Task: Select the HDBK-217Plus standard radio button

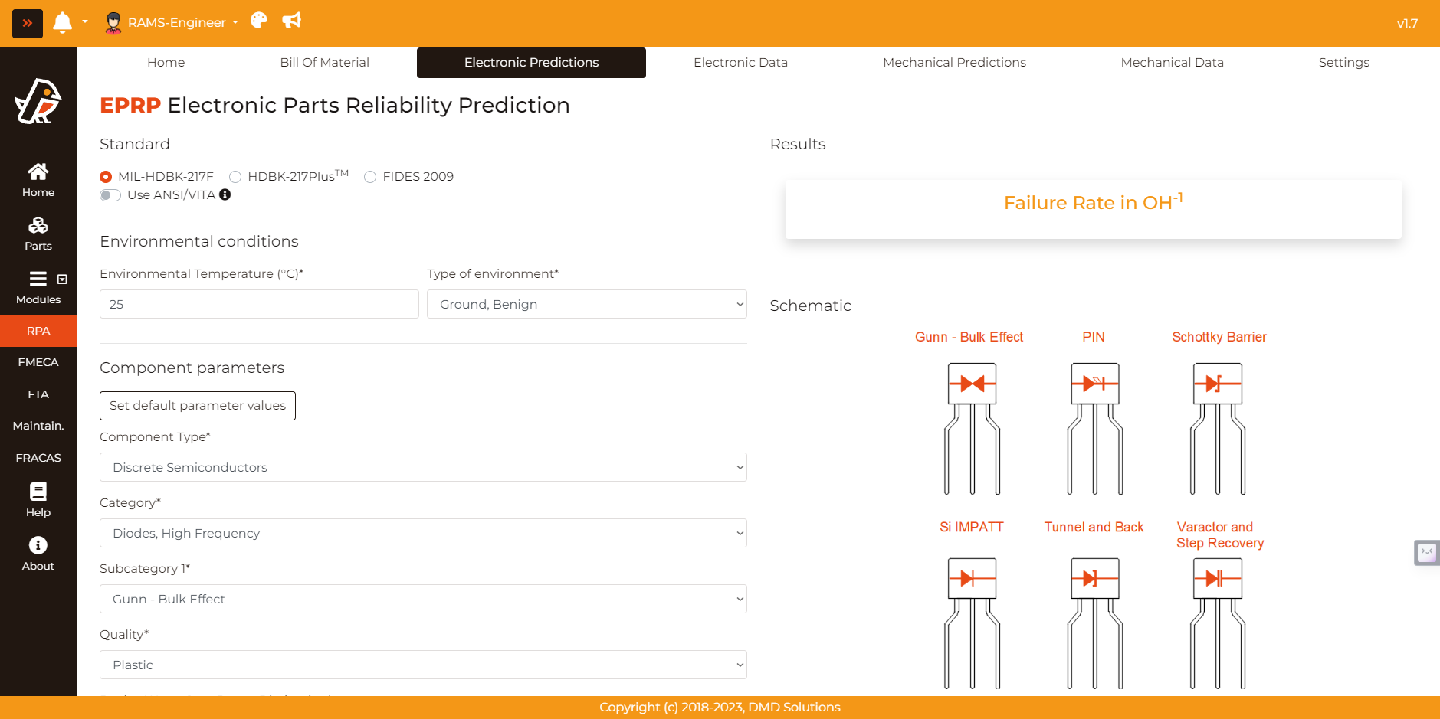Action: [x=235, y=177]
